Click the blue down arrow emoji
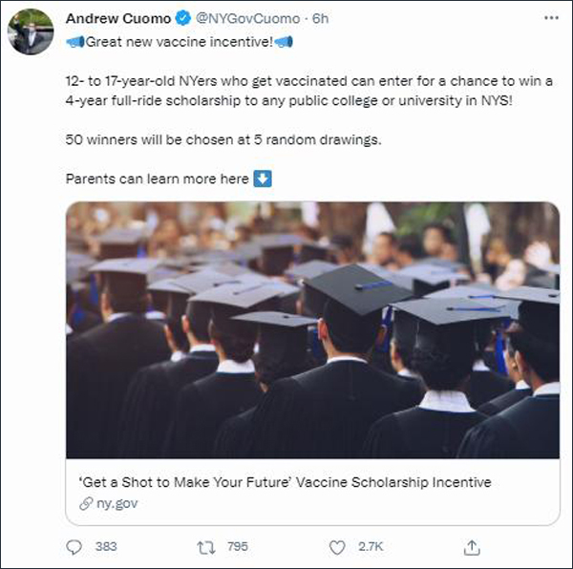Screen dimensions: 573x569 click(x=263, y=179)
